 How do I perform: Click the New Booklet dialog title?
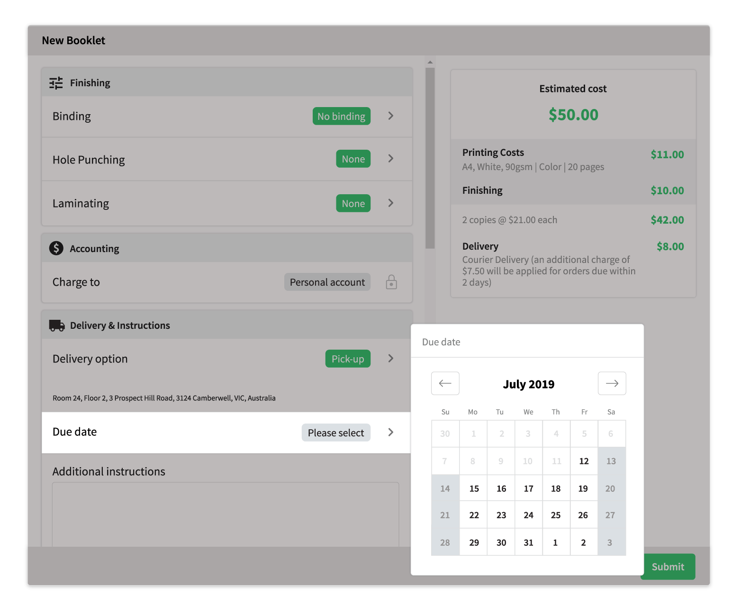coord(73,40)
